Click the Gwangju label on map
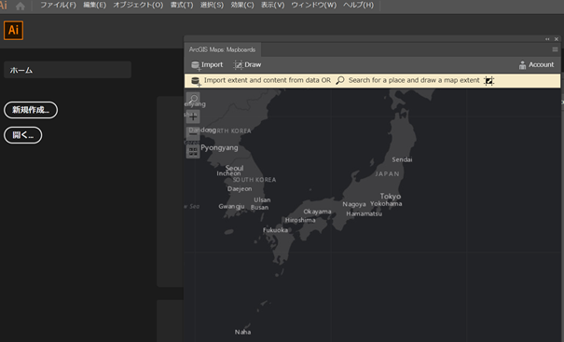Image resolution: width=564 pixels, height=342 pixels. click(x=231, y=207)
